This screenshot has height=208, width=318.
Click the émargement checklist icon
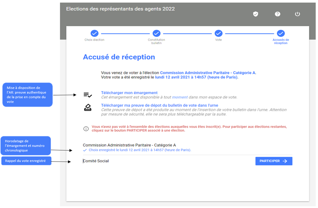88,95
